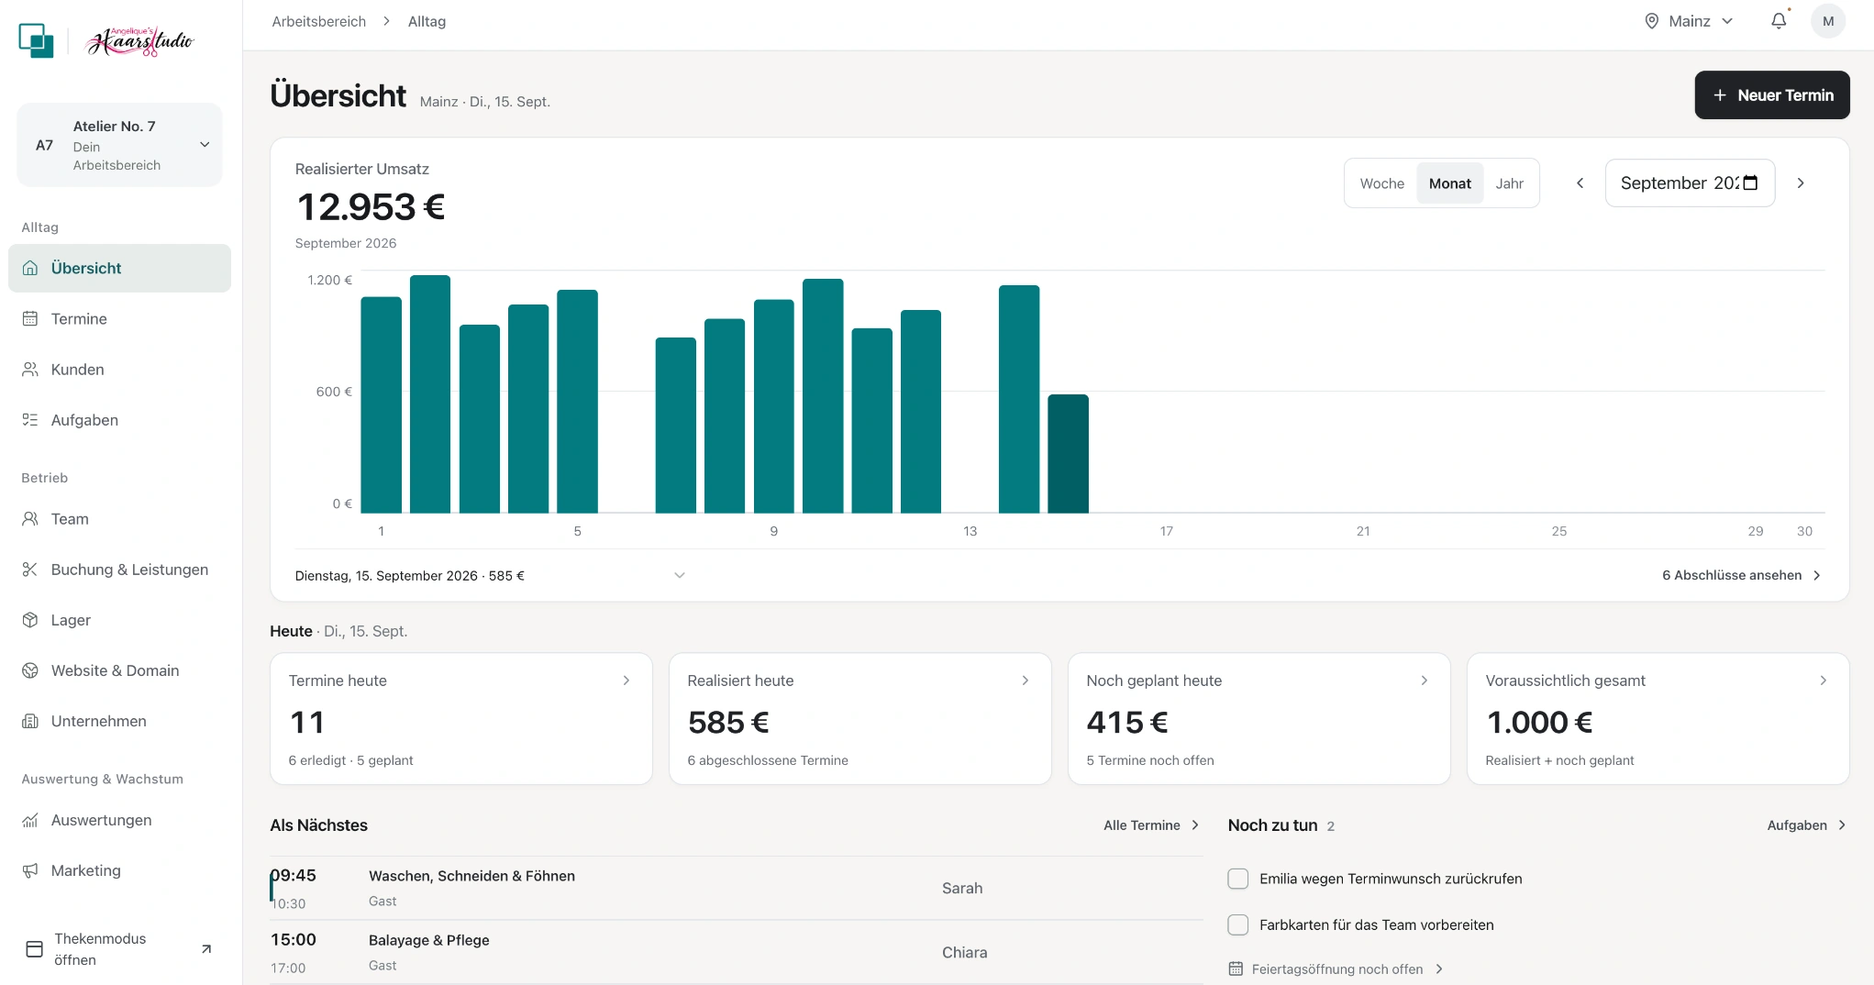Click the Aufgaben checklist icon
Image resolution: width=1874 pixels, height=985 pixels.
pyautogui.click(x=30, y=419)
